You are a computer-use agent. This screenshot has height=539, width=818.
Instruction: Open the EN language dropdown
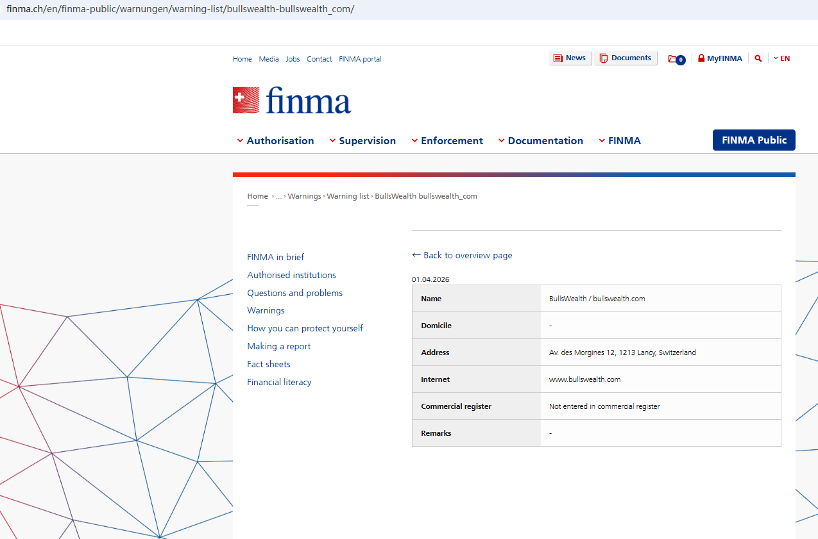pos(781,58)
